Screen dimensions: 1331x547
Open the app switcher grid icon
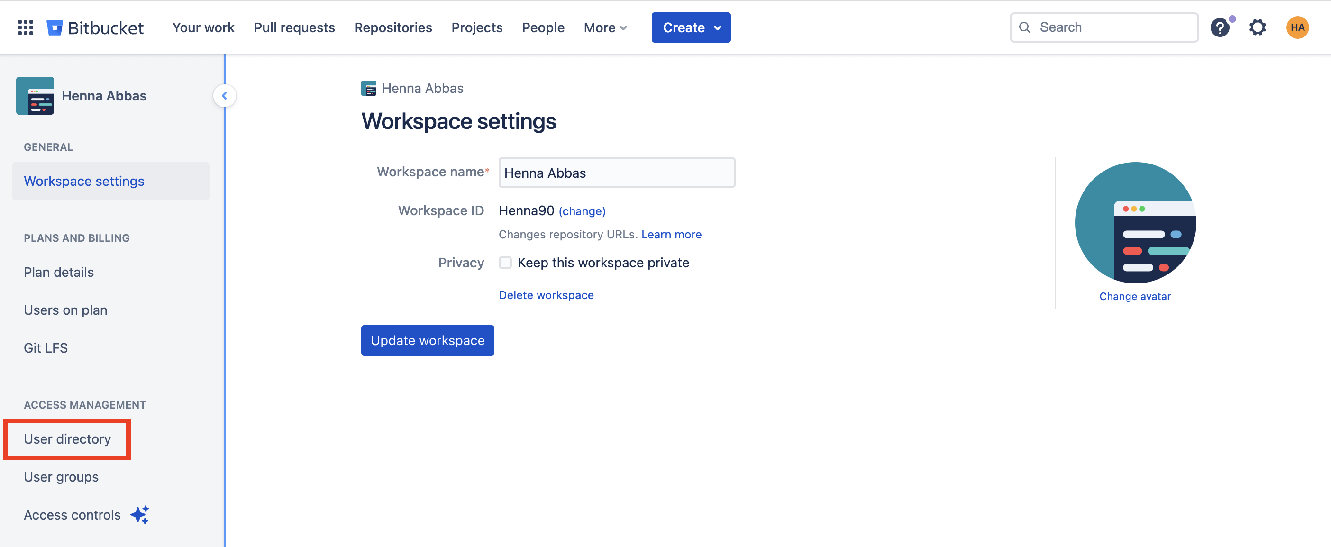[25, 27]
